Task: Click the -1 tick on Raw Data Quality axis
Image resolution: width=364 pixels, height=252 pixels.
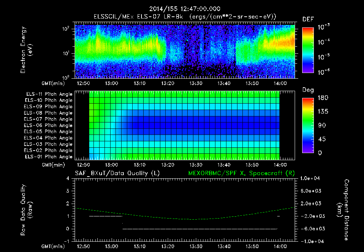Action: pos(66,241)
